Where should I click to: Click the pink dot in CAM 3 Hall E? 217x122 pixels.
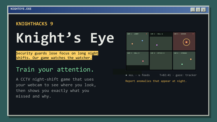143,61
